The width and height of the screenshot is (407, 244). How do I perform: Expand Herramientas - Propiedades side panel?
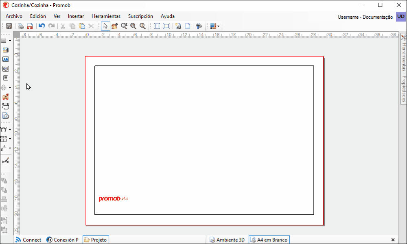[404, 69]
